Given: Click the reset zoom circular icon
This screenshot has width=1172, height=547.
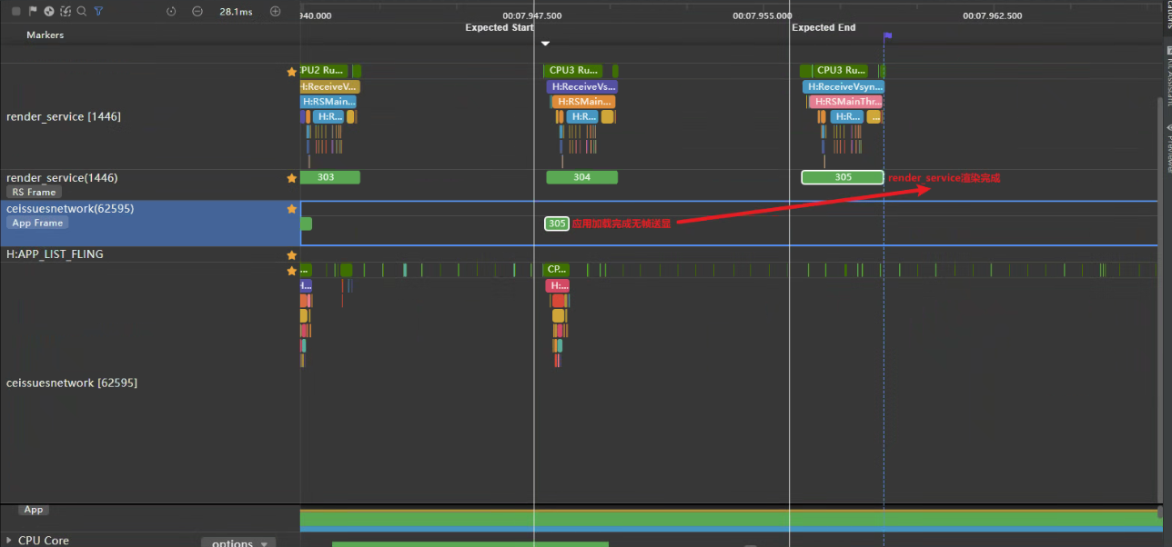Looking at the screenshot, I should 172,12.
